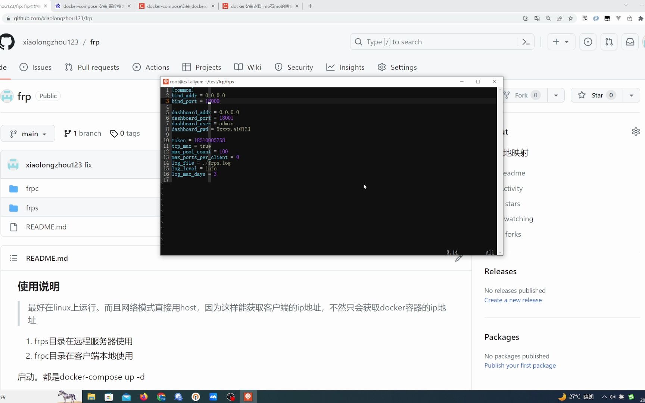Open the About settings gear icon
Image resolution: width=645 pixels, height=403 pixels.
[x=636, y=132]
